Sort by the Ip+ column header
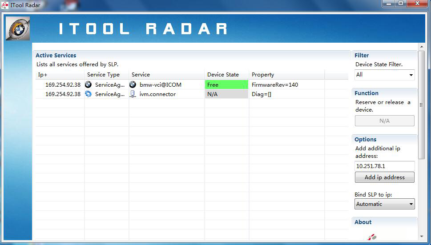Image resolution: width=431 pixels, height=245 pixels. tap(60, 75)
